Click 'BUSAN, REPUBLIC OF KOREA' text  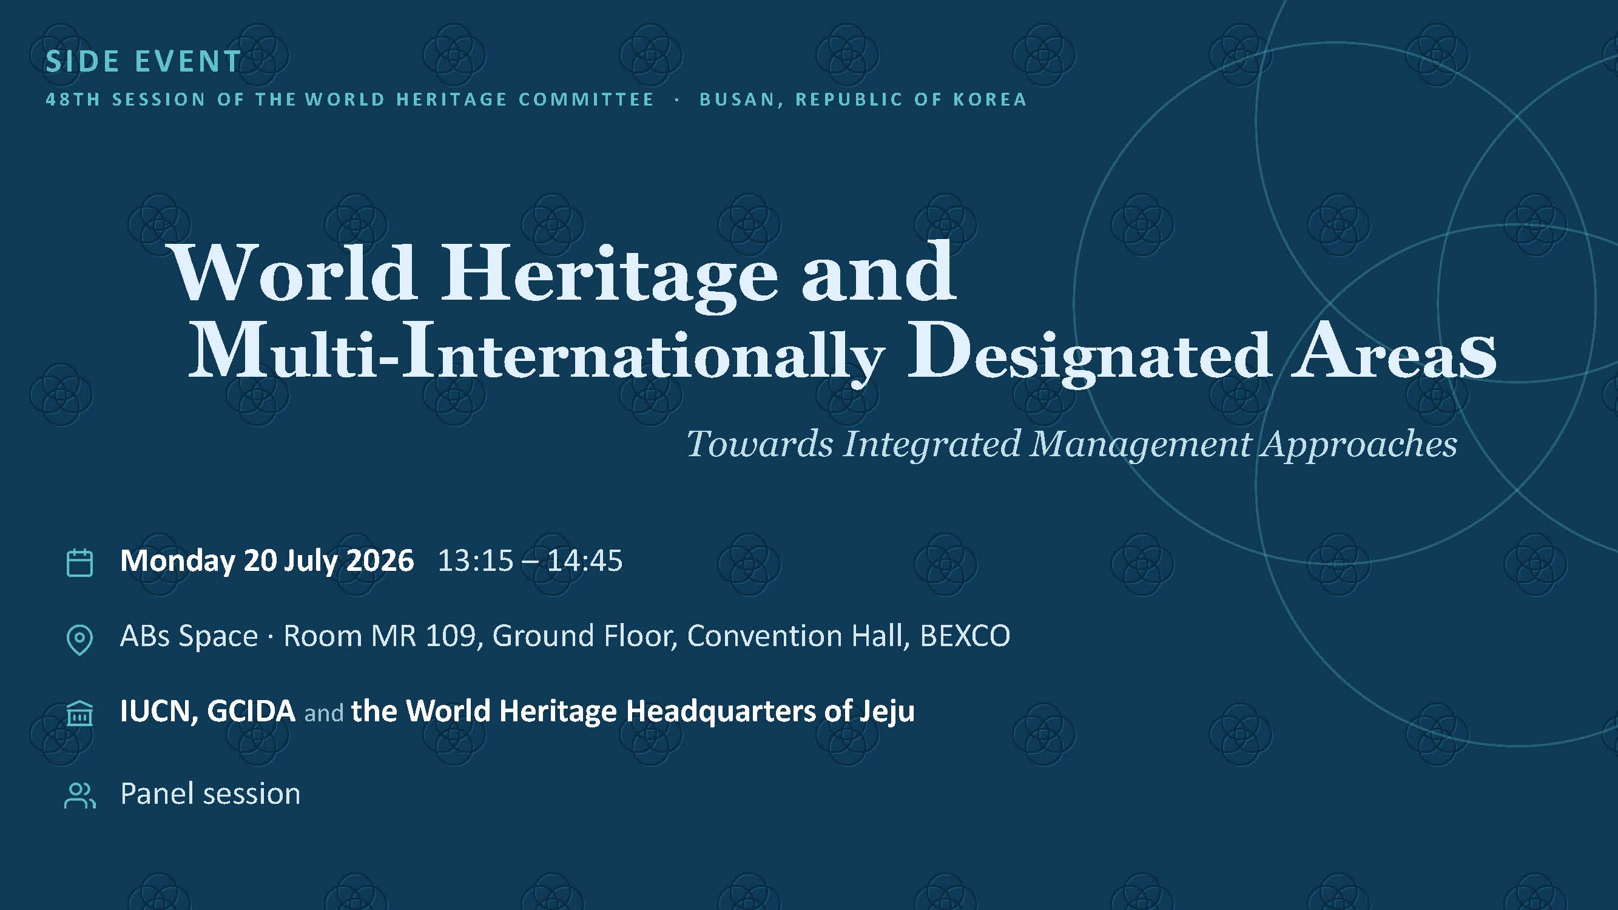click(x=863, y=99)
